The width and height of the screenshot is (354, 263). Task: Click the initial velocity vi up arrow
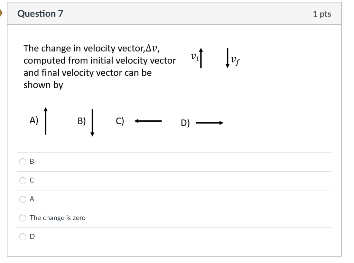click(x=201, y=58)
